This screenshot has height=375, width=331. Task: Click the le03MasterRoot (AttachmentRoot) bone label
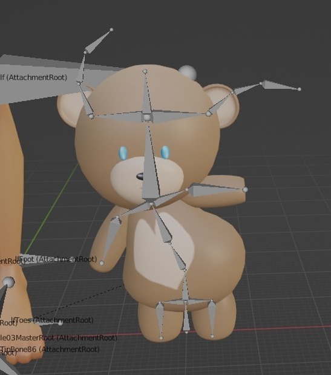pos(59,337)
